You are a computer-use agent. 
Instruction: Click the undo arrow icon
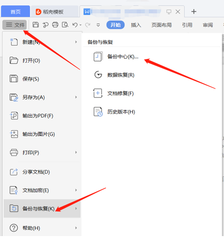click(75, 25)
